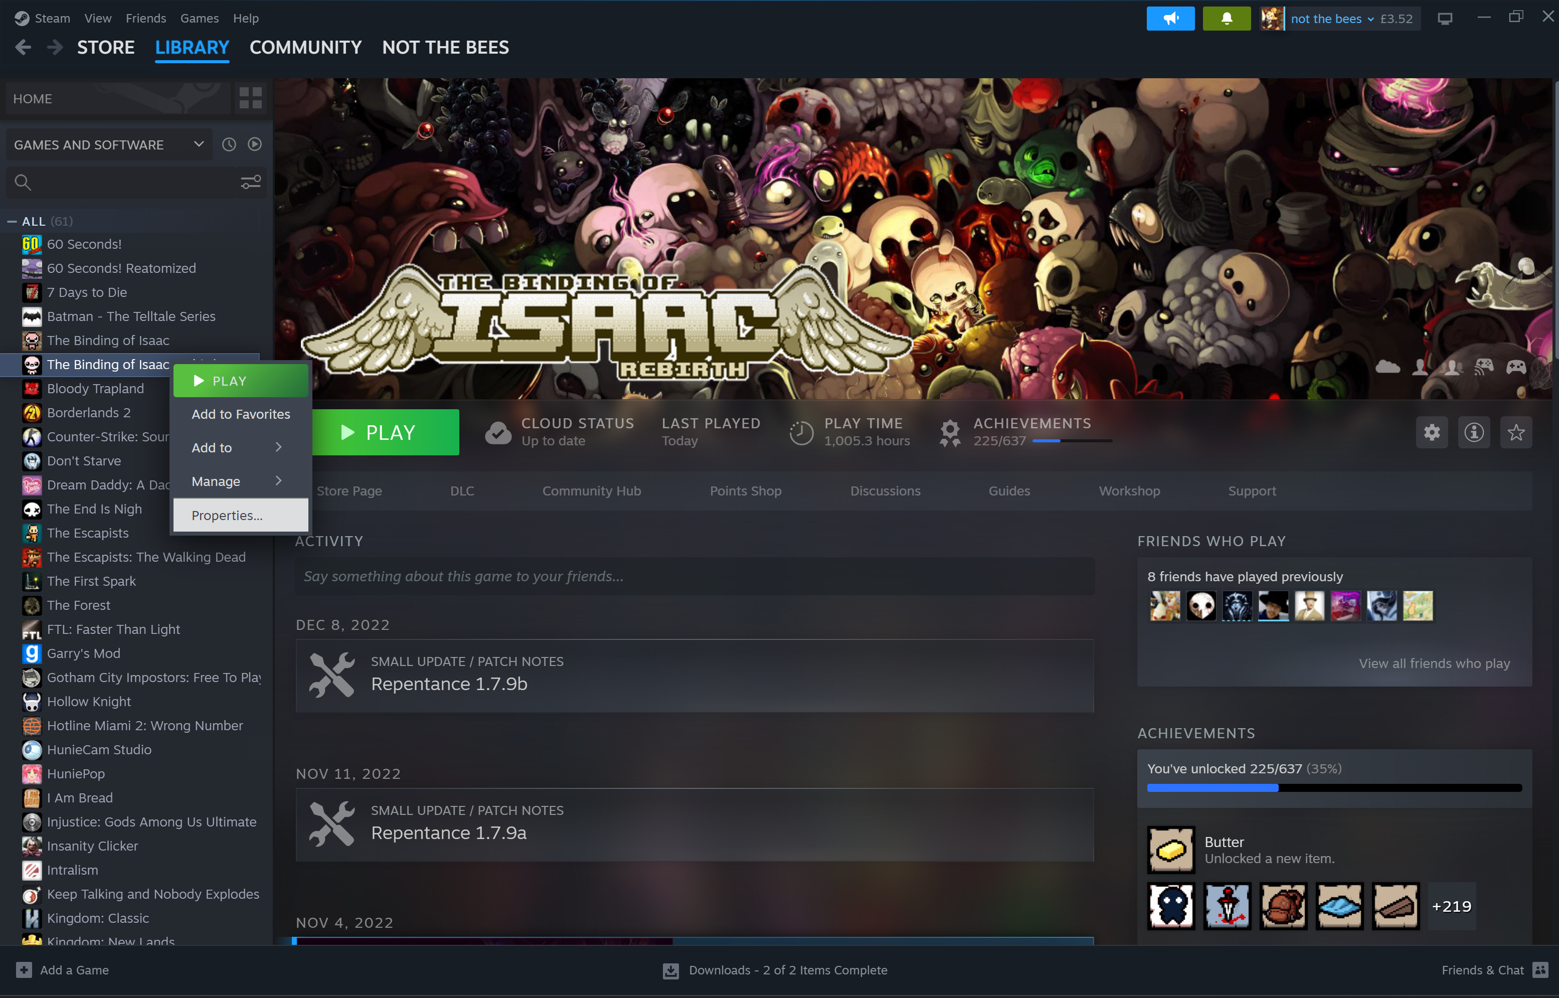Screen dimensions: 1559x998
Task: Click the Big Picture mode monitor icon
Action: 1444,19
